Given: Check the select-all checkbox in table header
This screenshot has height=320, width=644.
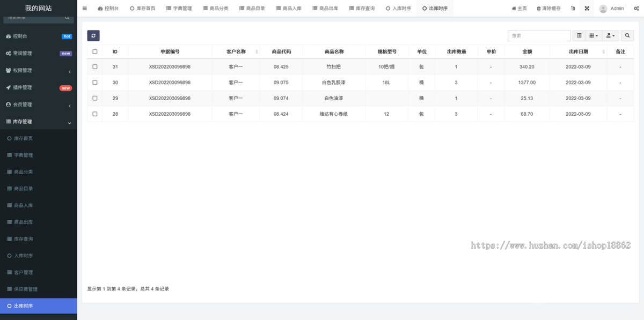Looking at the screenshot, I should (95, 51).
